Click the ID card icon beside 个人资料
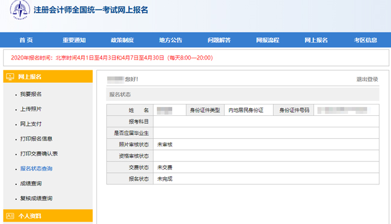 click(x=10, y=216)
